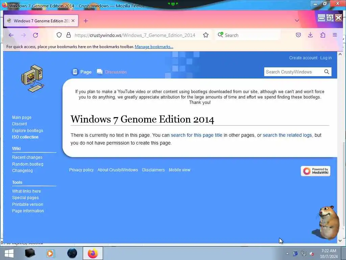Open the Disclaimers footer link
Viewport: 346px width, 260px height.
point(153,170)
